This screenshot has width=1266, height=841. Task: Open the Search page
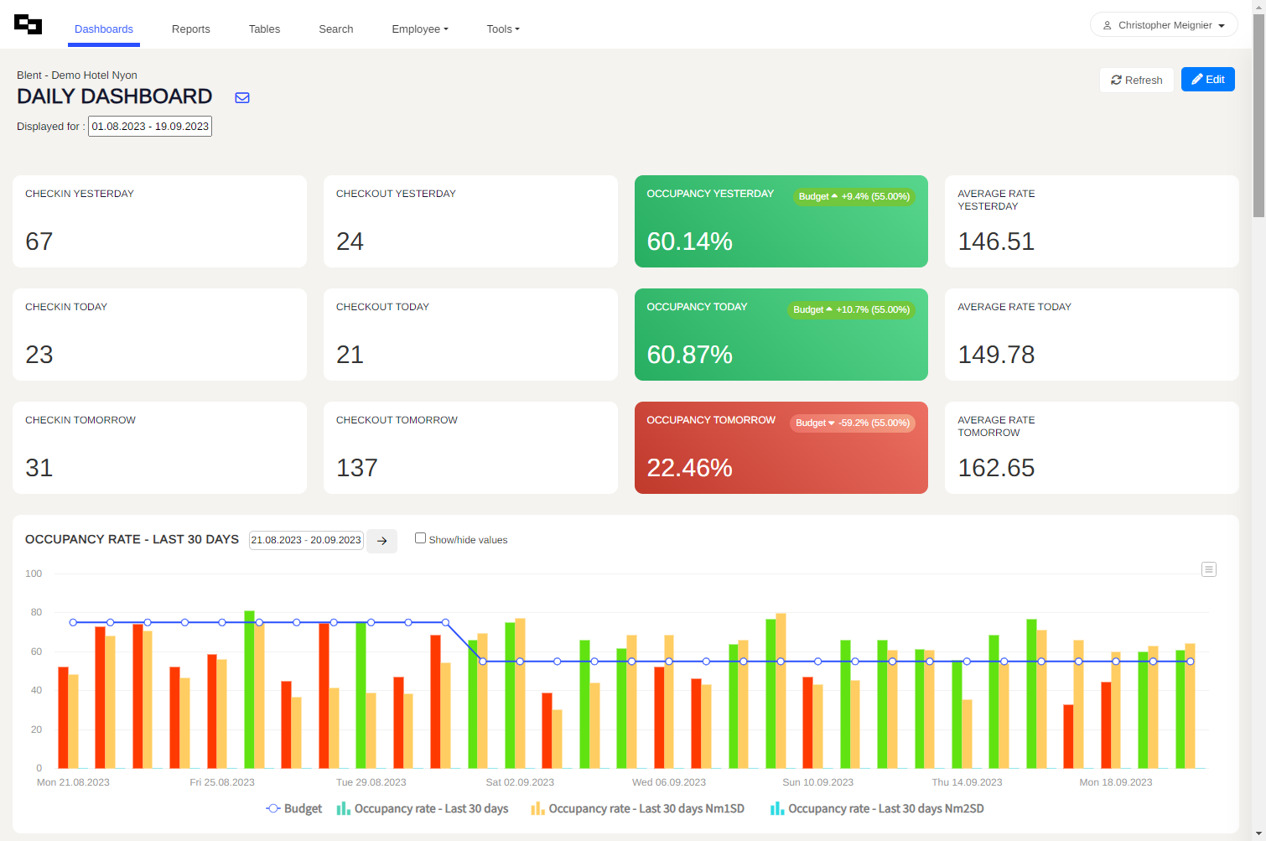(335, 29)
